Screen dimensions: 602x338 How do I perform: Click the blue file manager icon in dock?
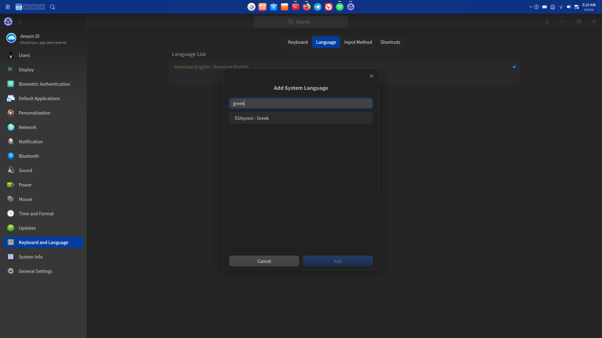pyautogui.click(x=273, y=7)
